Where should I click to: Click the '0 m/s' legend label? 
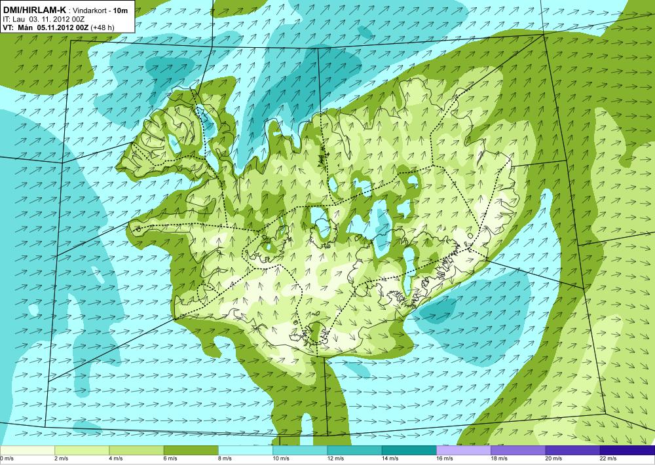(7, 458)
